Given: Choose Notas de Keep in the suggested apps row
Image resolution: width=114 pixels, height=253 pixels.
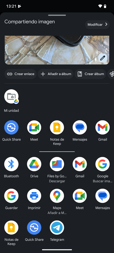Looking at the screenshot, I should pyautogui.click(x=57, y=127).
